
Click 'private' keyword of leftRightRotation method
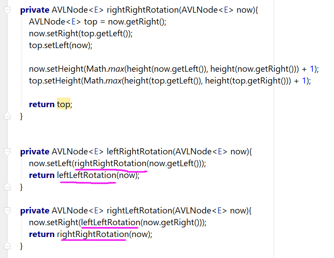(35, 152)
